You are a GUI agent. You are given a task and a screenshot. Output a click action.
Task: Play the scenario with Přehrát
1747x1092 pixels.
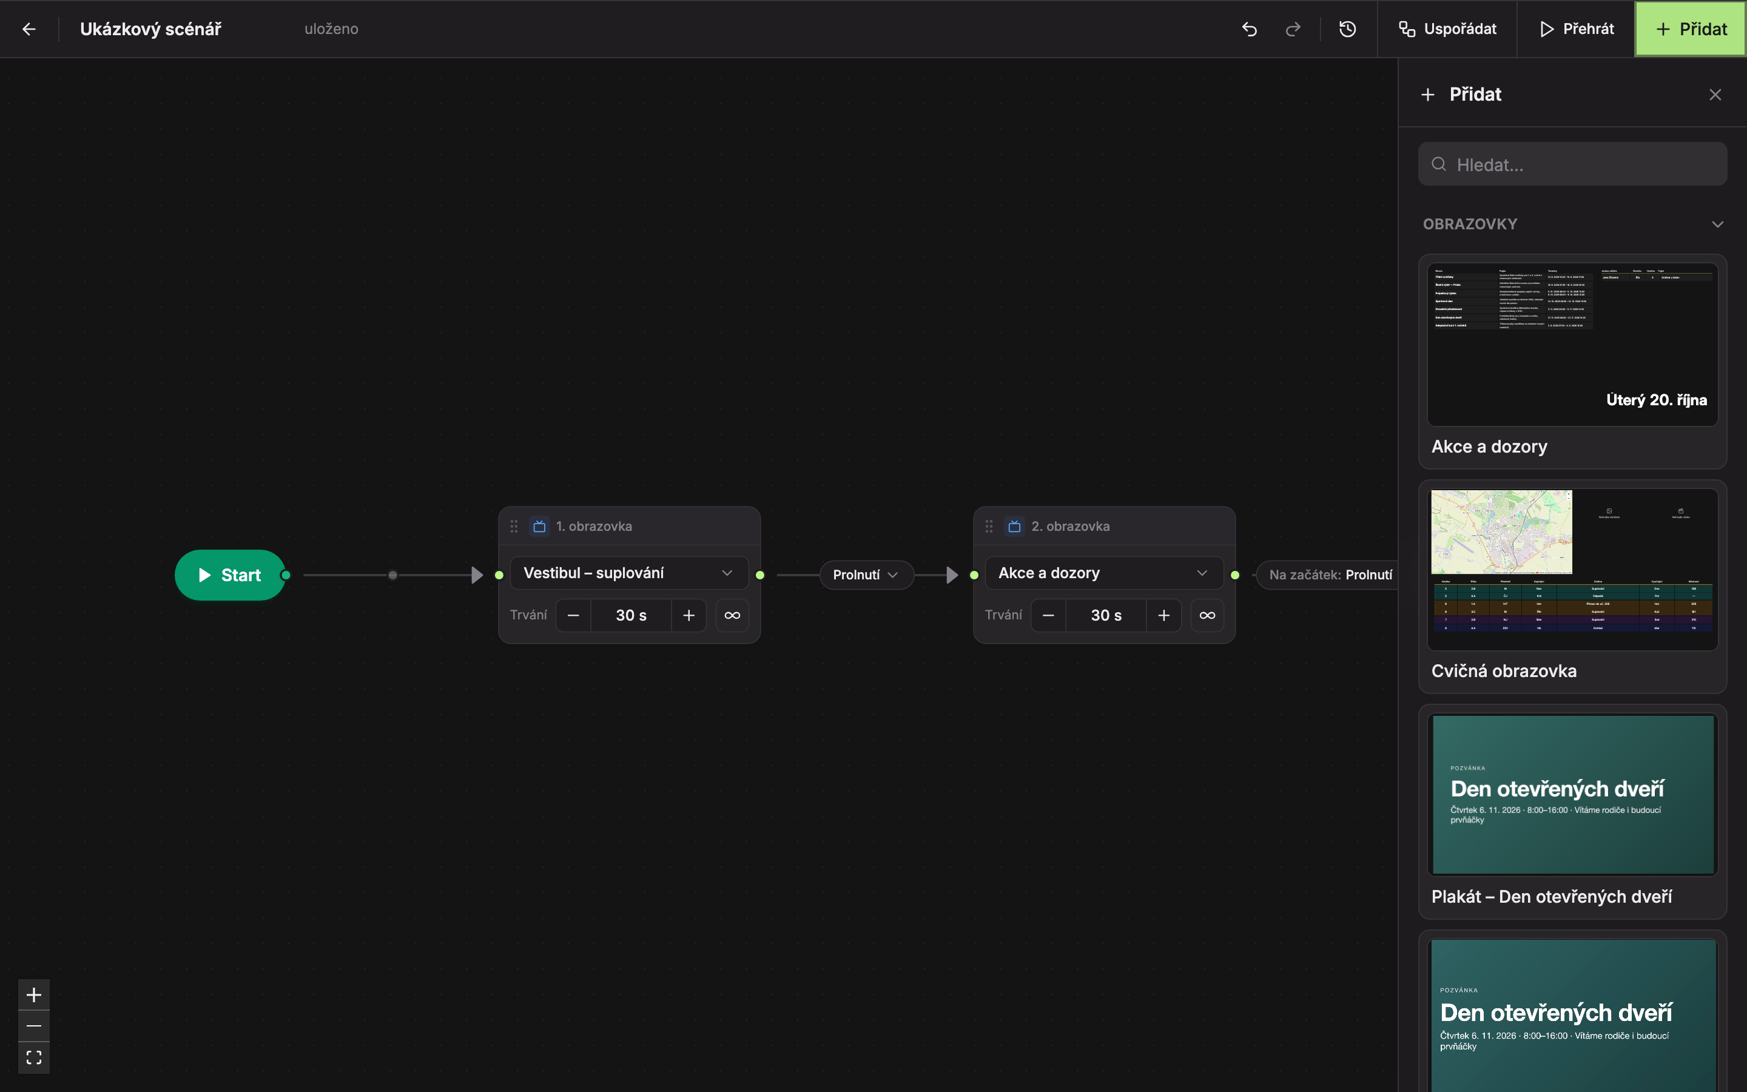tap(1576, 29)
